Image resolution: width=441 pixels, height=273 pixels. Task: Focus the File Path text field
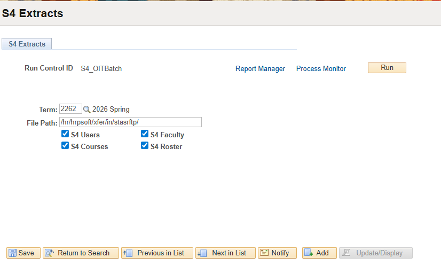[130, 122]
